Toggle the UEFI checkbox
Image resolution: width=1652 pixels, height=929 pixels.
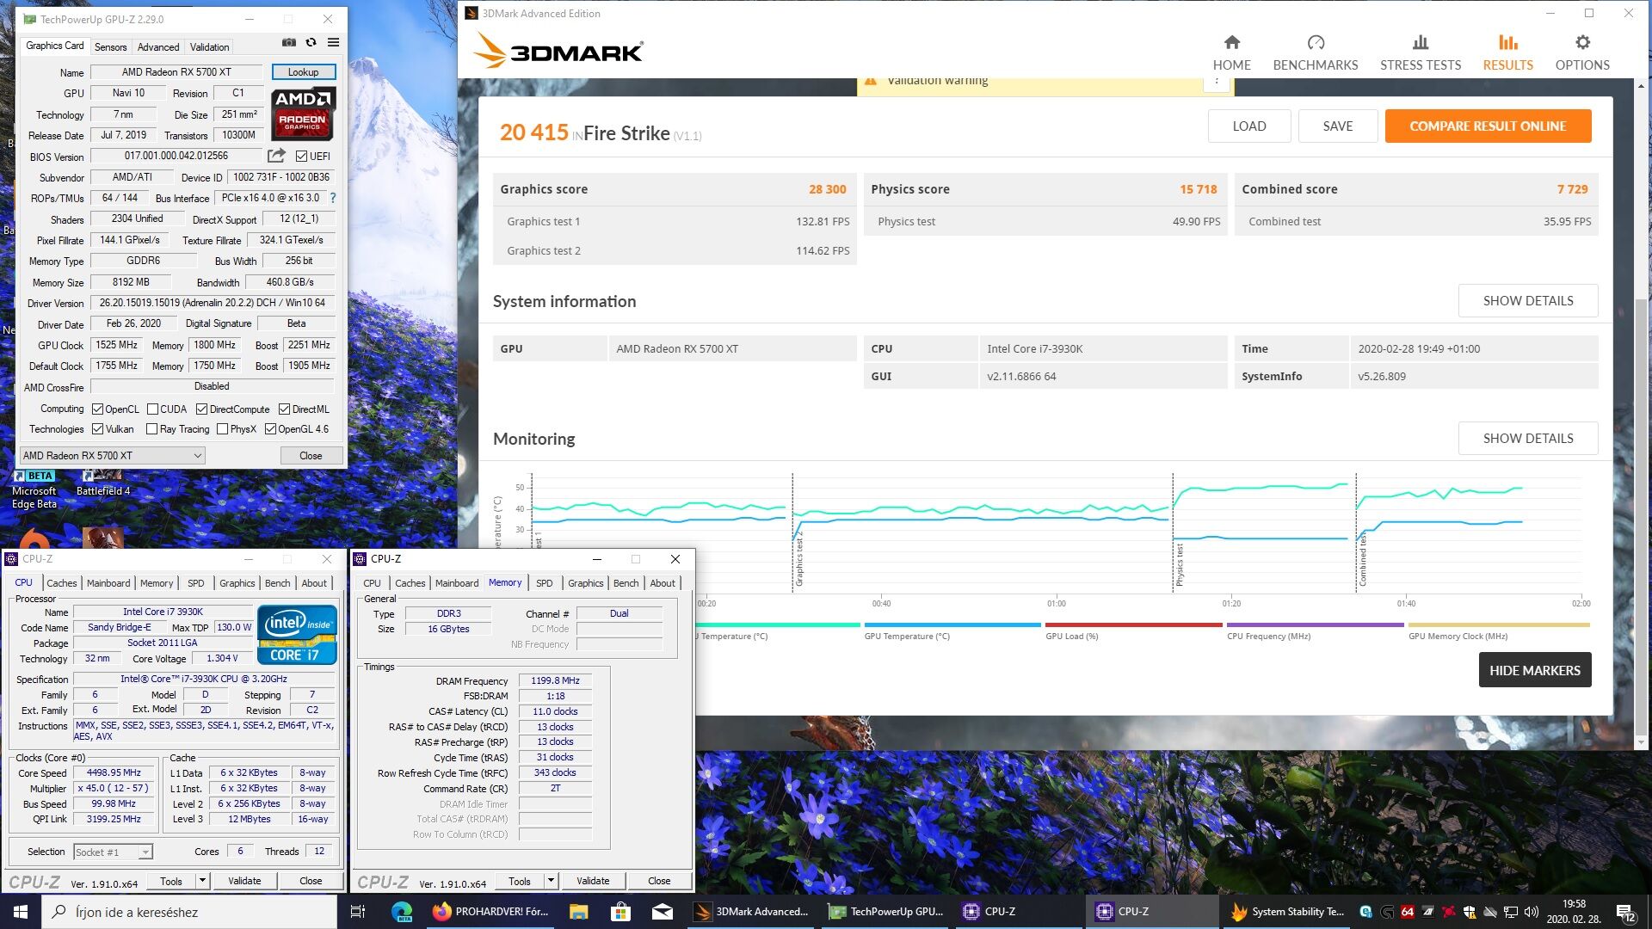(301, 157)
